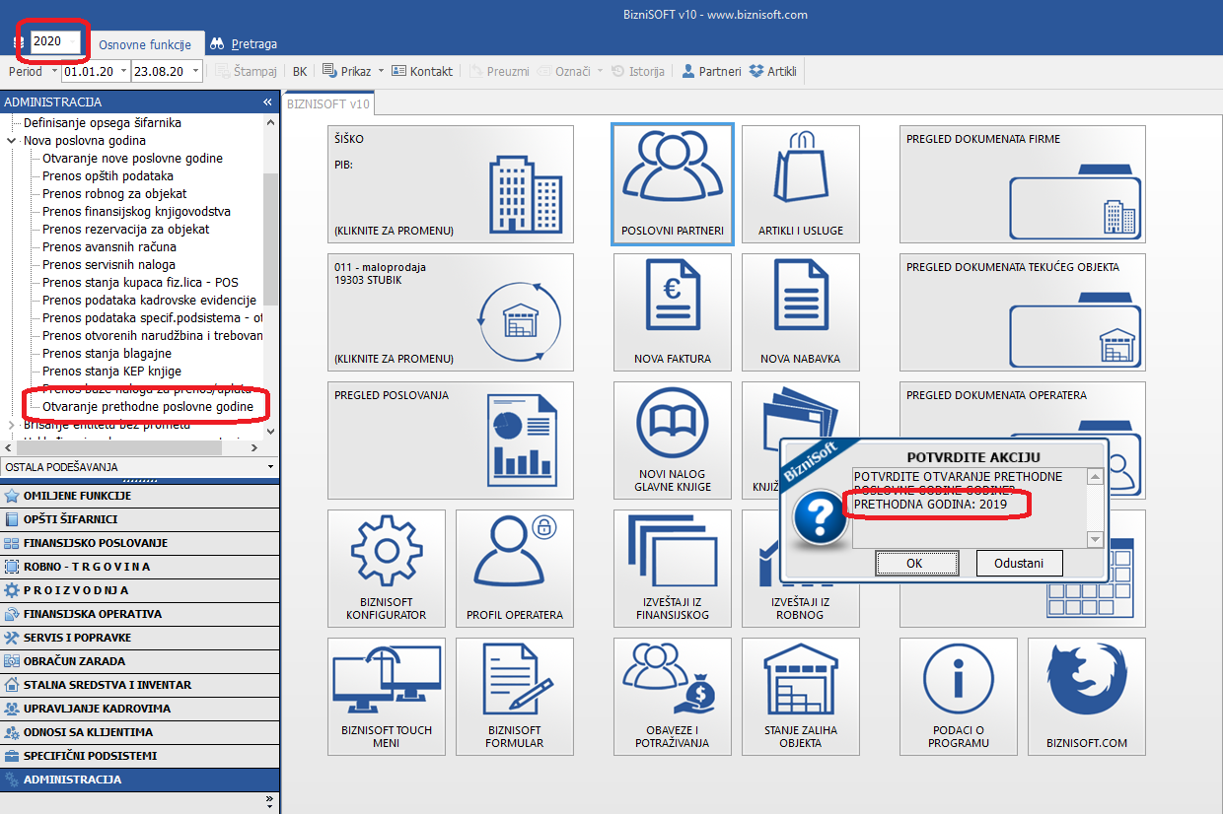
Task: Open the BizniSoft Formular tile
Action: 515,697
